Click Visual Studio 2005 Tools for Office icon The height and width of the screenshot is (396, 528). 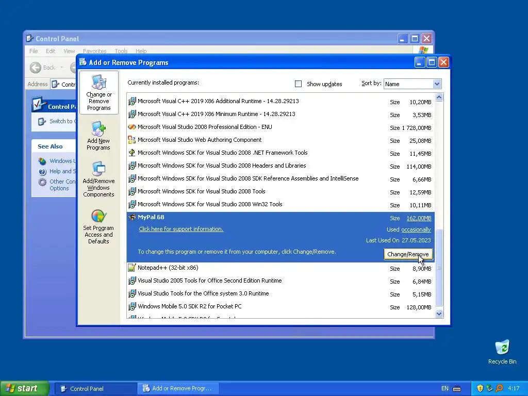[132, 280]
